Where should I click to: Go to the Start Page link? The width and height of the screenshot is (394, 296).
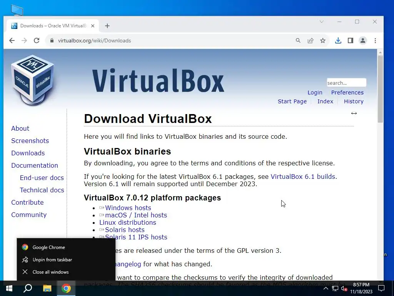pos(292,101)
